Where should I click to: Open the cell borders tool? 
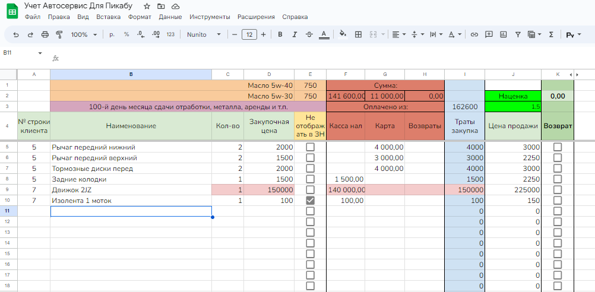[358, 34]
